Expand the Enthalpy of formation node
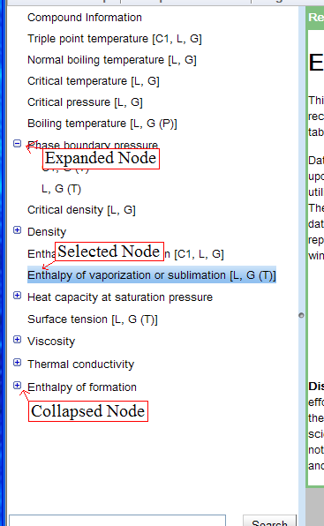Viewport: 324px width, 526px height. pos(17,386)
